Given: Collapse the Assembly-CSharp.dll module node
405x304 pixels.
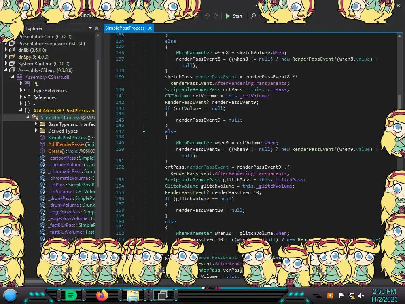Looking at the screenshot, I should [13, 77].
